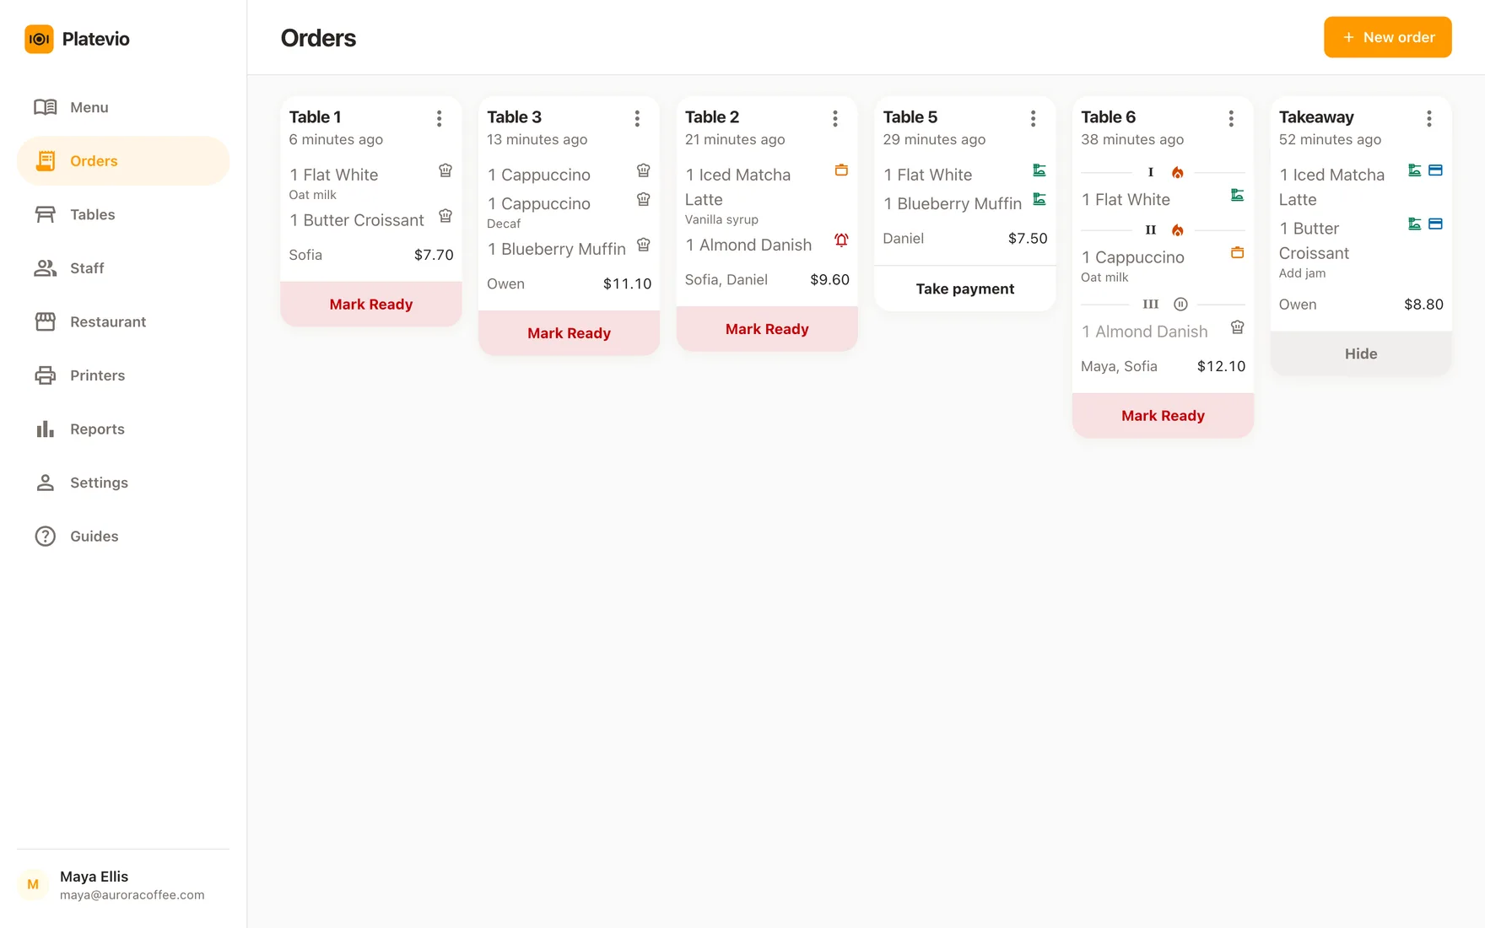Click the orange box icon by Iced Matcha Latte on Table 2
Screen dimensions: 1485x928
[841, 170]
